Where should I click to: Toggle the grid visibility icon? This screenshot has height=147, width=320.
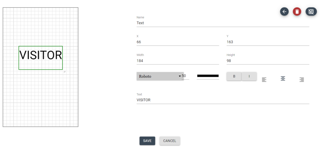click(x=311, y=12)
